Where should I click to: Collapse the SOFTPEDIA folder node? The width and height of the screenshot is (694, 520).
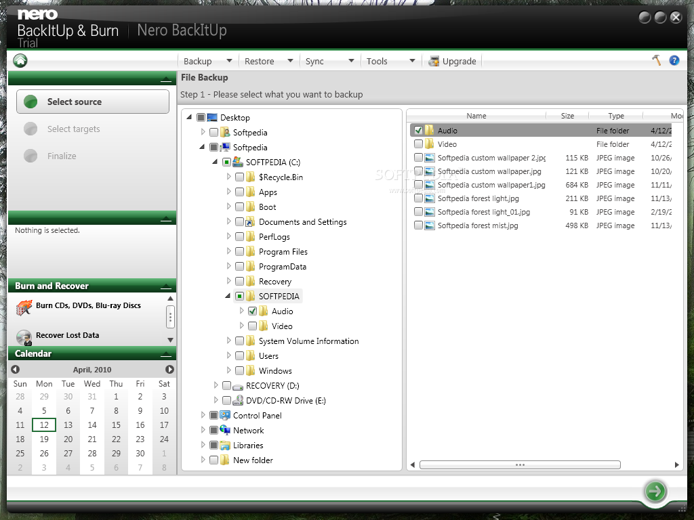pos(228,296)
